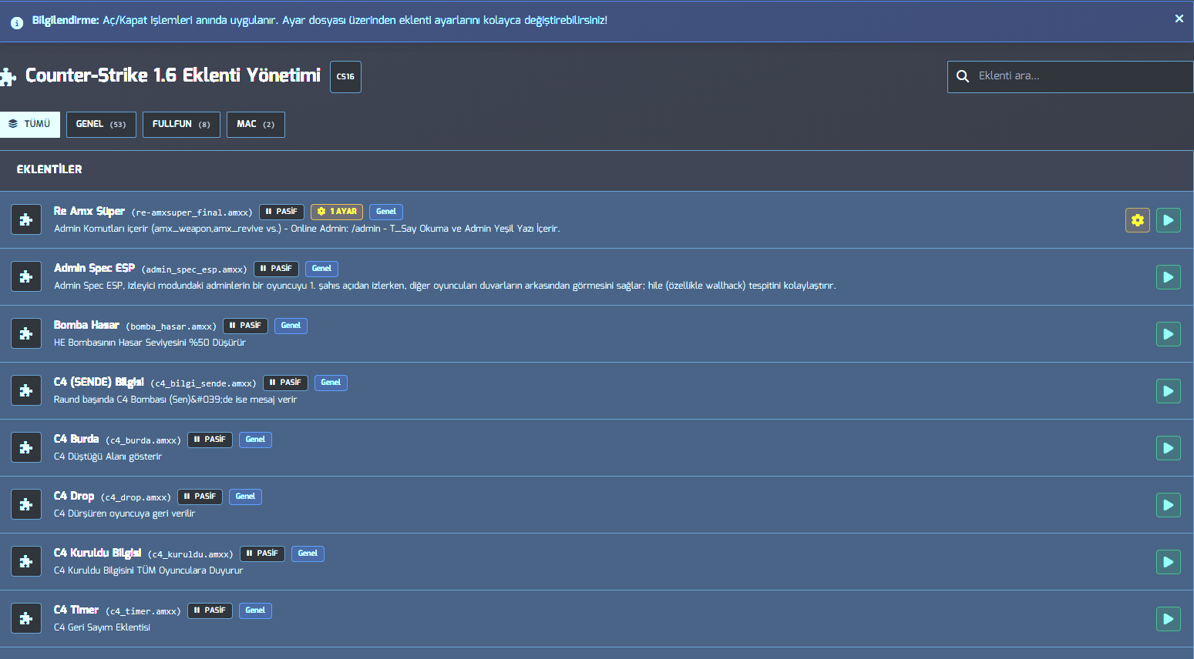Viewport: 1194px width, 659px height.
Task: Click the Eklenti ara search field
Action: (1071, 76)
